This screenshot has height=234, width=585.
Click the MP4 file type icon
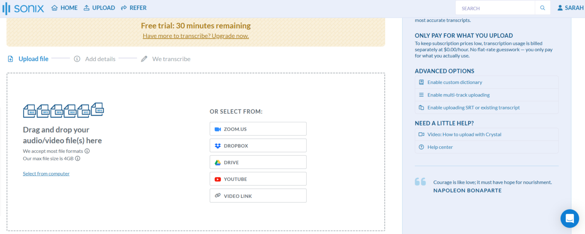click(98, 109)
